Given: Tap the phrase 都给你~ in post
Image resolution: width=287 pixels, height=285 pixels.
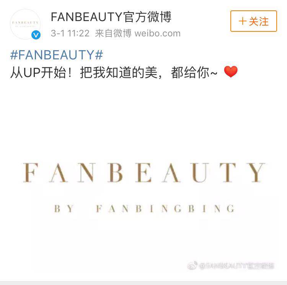Looking at the screenshot, I should tap(194, 72).
